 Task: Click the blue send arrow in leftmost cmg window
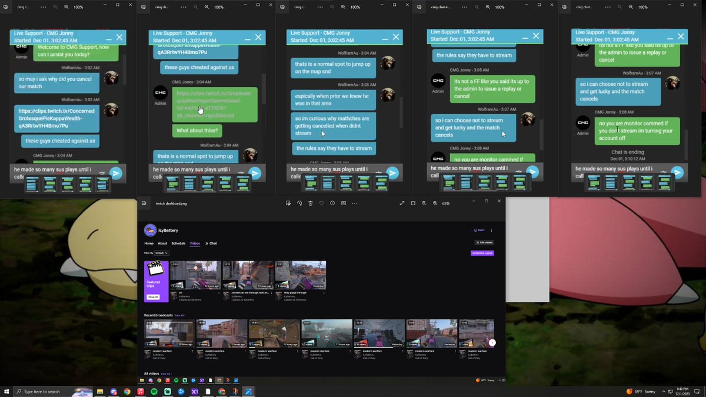[x=116, y=173]
